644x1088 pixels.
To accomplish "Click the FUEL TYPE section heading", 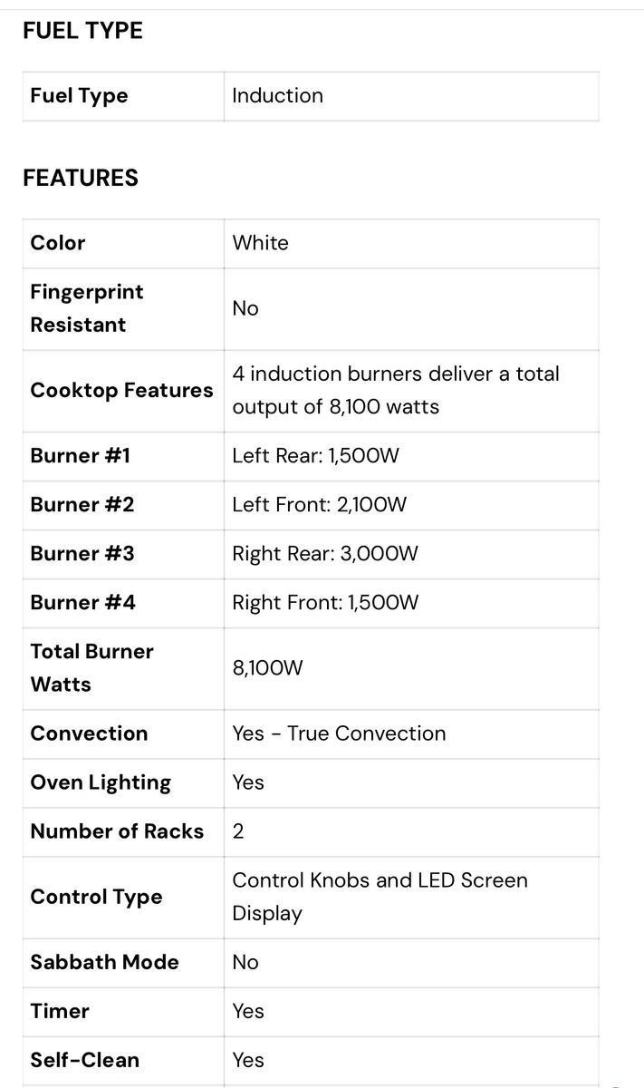I will point(82,31).
